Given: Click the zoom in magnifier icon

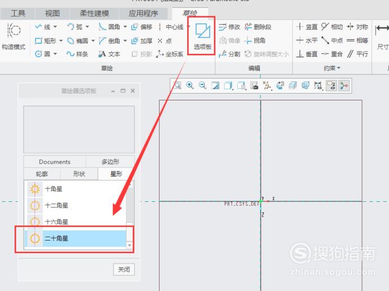Looking at the screenshot, I should click(190, 86).
